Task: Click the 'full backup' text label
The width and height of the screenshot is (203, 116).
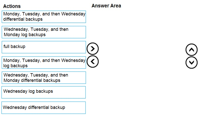Action: pos(14,47)
